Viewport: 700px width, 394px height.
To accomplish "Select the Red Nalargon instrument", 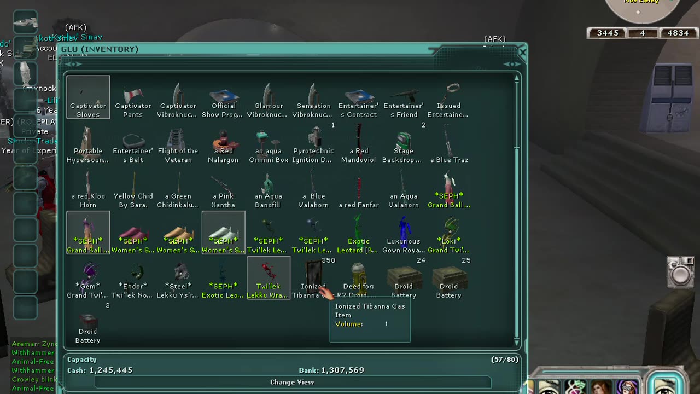I will pyautogui.click(x=223, y=143).
